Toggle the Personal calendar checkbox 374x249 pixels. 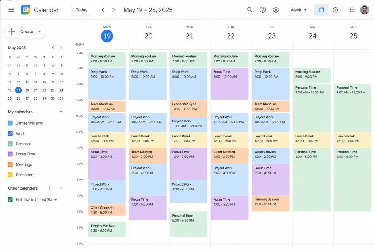coord(10,144)
